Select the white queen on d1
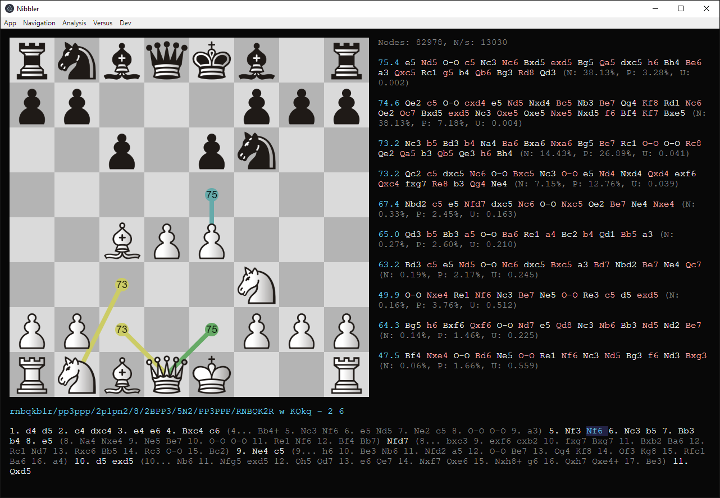Viewport: 720px width, 498px height. tap(167, 374)
